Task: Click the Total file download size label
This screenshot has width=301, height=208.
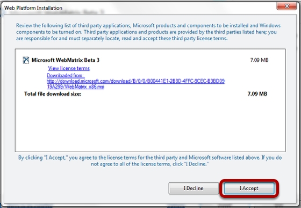Action: tap(53, 94)
